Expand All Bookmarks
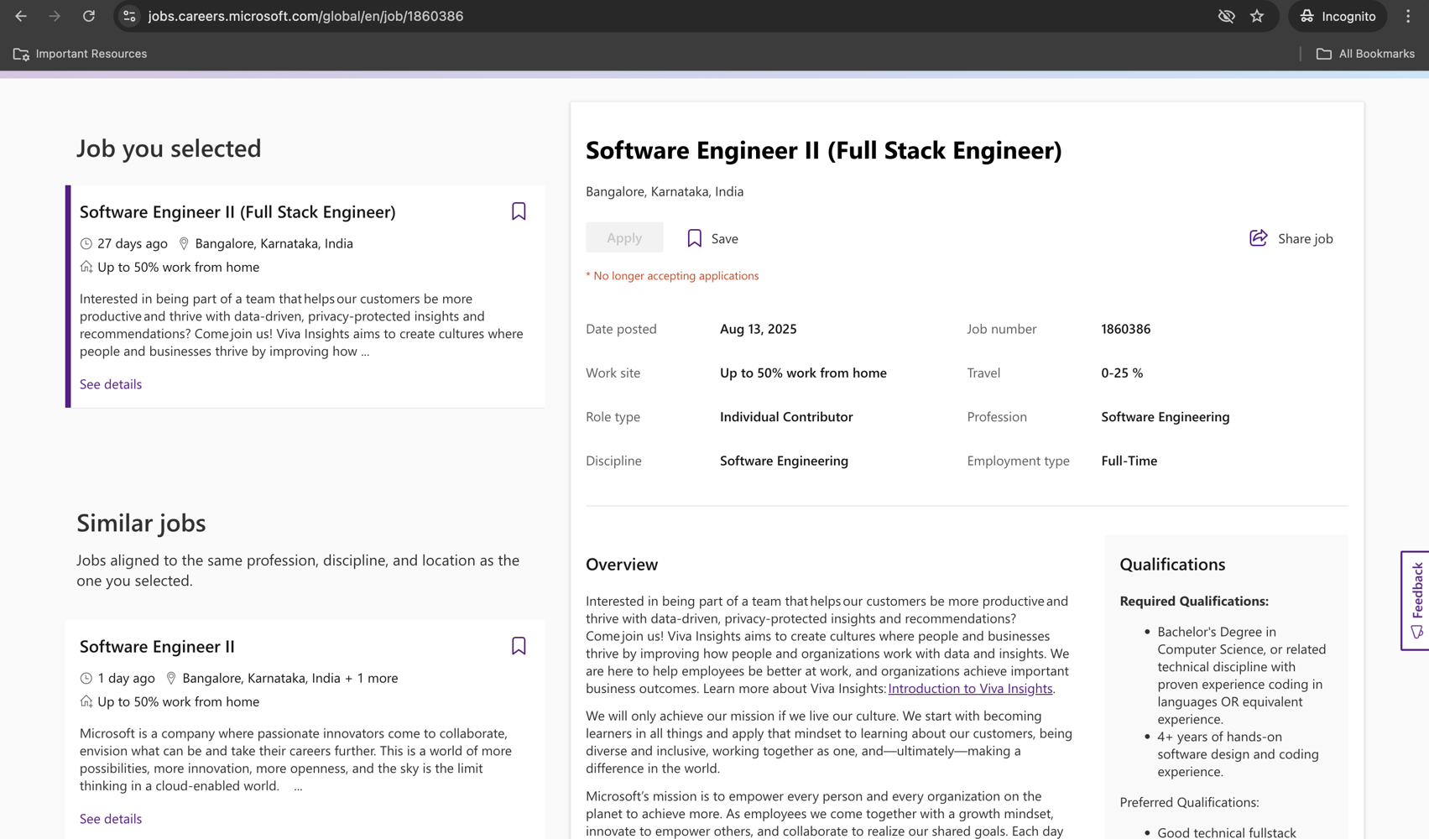The height and width of the screenshot is (839, 1429). click(x=1364, y=54)
